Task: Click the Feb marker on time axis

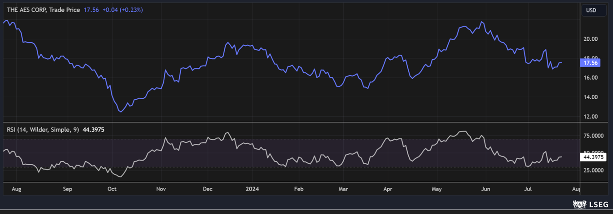Action: pyautogui.click(x=298, y=188)
